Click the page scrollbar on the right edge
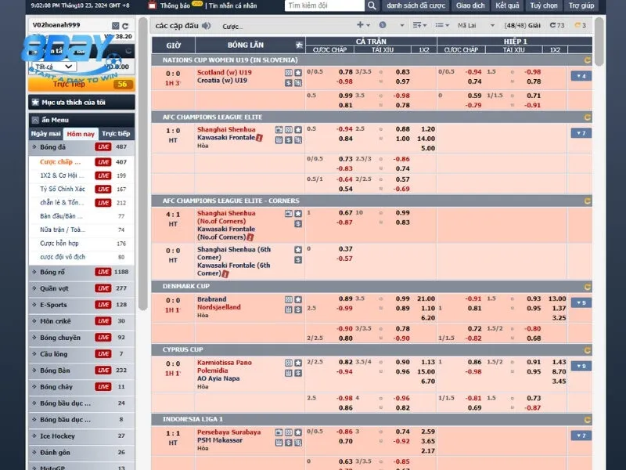Viewport: 626px width, 470px height. (x=599, y=42)
